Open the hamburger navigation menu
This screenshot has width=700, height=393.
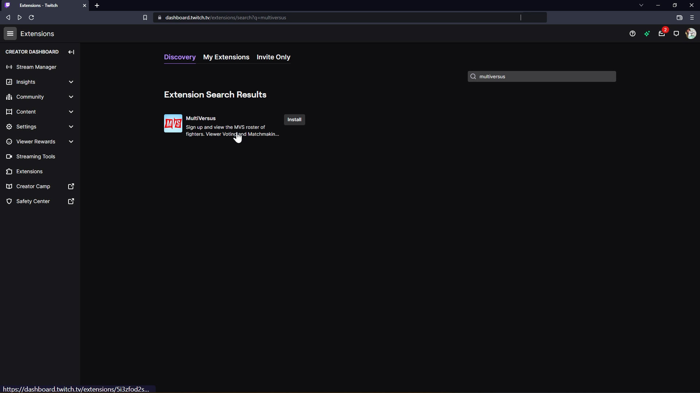[10, 33]
